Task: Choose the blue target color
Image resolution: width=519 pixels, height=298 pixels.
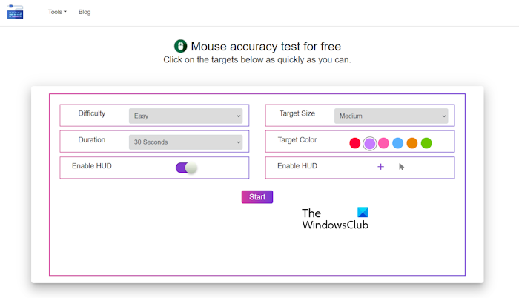Action: pos(397,143)
